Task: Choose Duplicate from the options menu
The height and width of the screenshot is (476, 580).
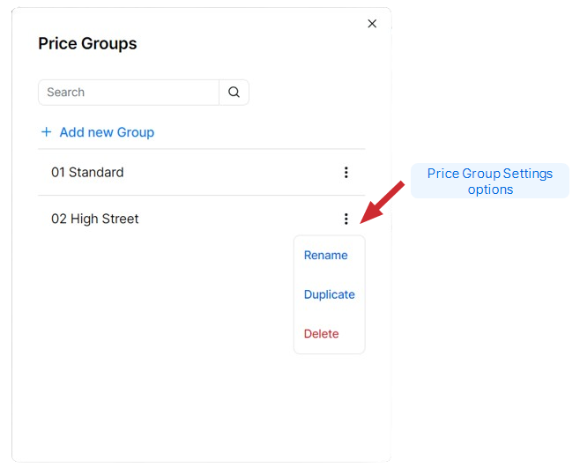Action: (329, 294)
